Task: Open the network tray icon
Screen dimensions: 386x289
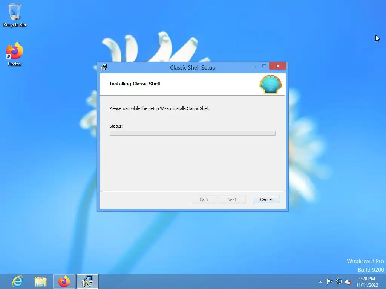Action: tap(339, 282)
